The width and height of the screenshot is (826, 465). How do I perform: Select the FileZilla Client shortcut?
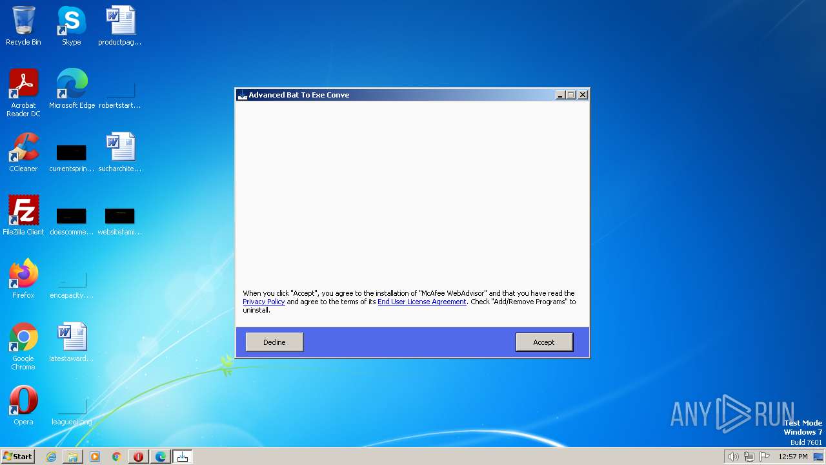click(x=23, y=216)
